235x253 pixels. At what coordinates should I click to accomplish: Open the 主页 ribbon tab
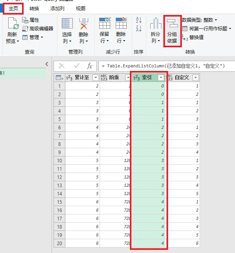13,9
